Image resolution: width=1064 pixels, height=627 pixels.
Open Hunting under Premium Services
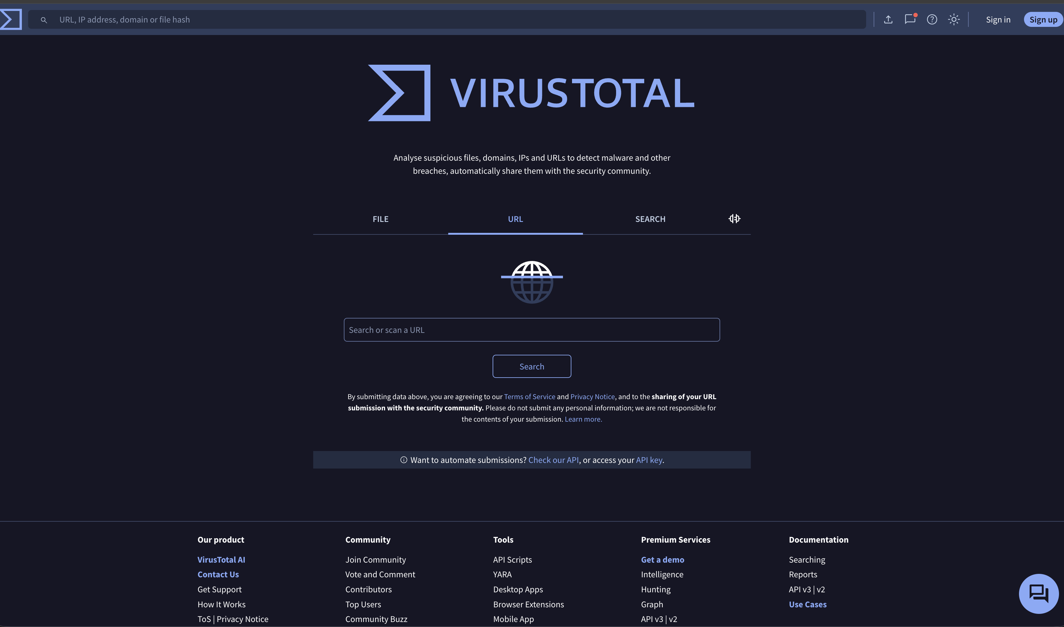coord(655,589)
